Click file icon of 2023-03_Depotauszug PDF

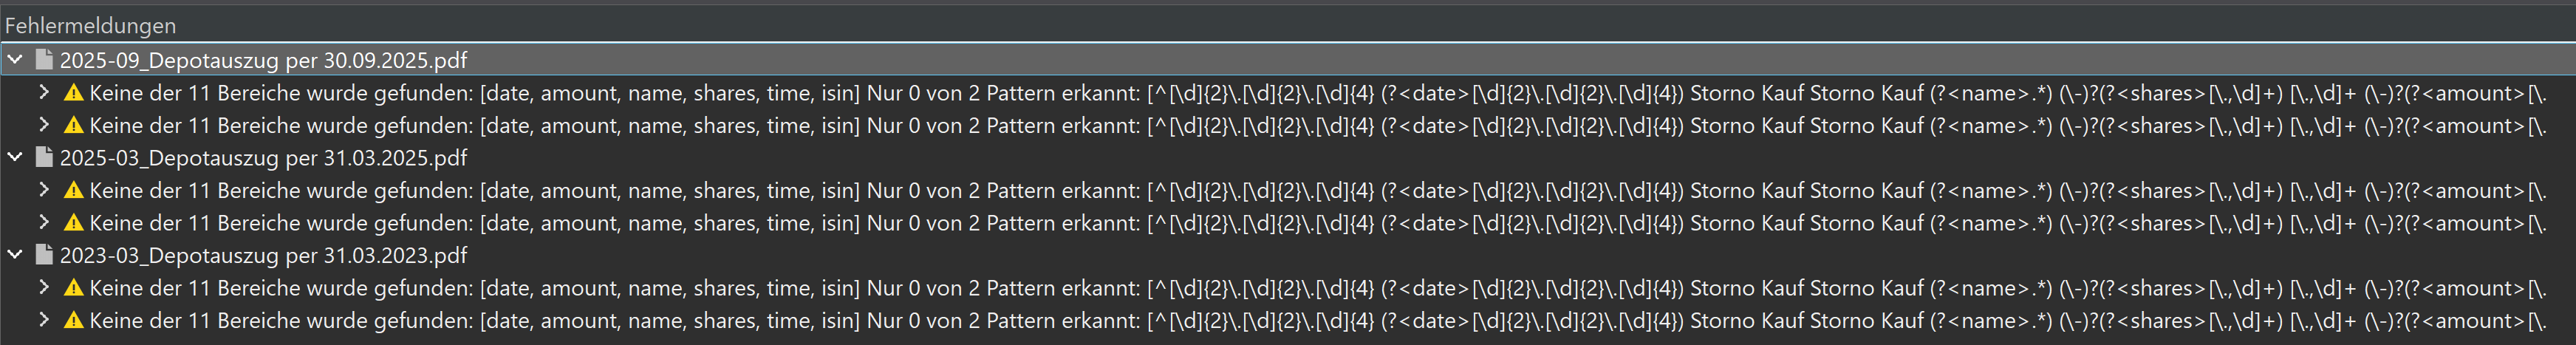click(44, 255)
